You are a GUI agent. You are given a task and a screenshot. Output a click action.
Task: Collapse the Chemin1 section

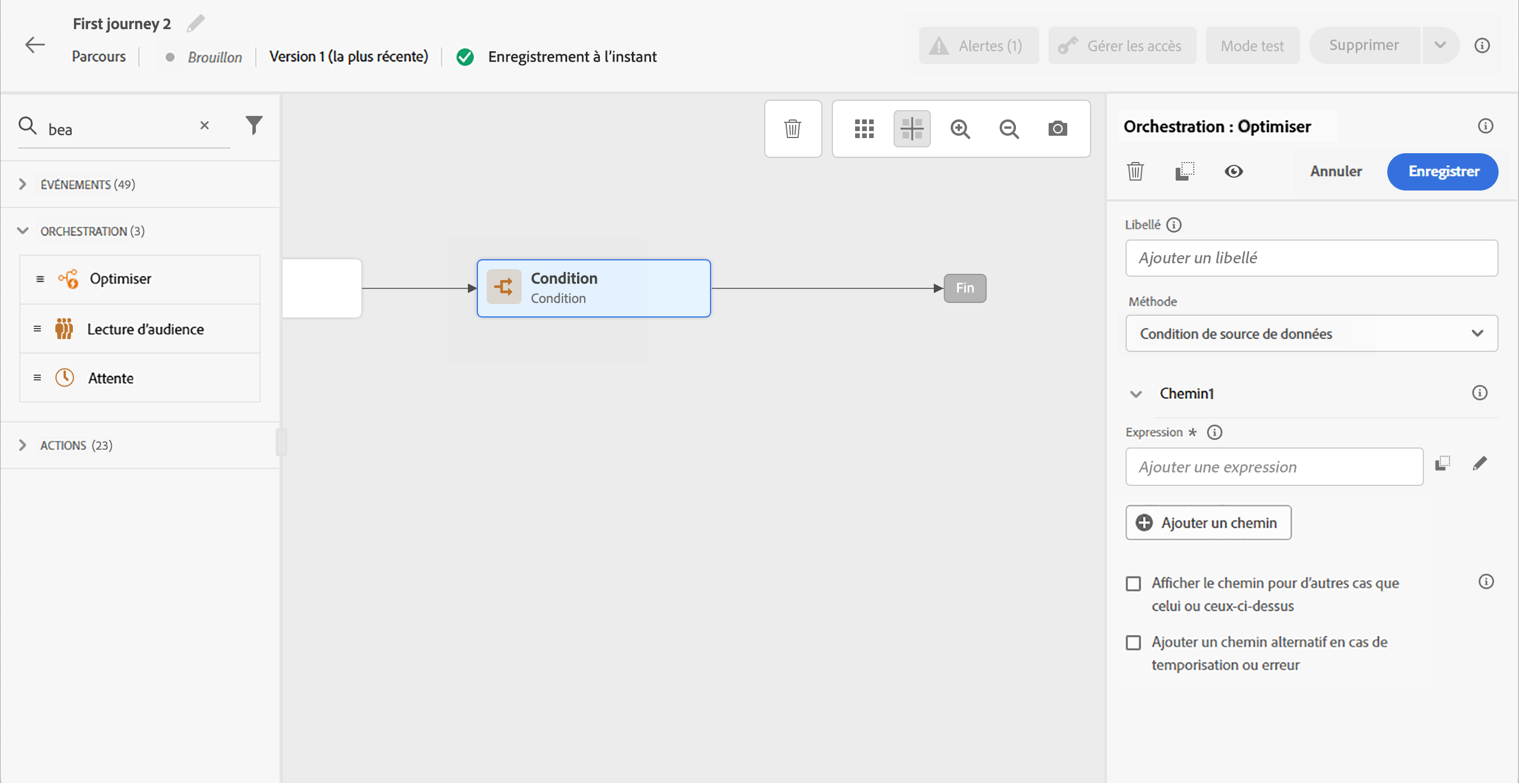click(x=1135, y=394)
